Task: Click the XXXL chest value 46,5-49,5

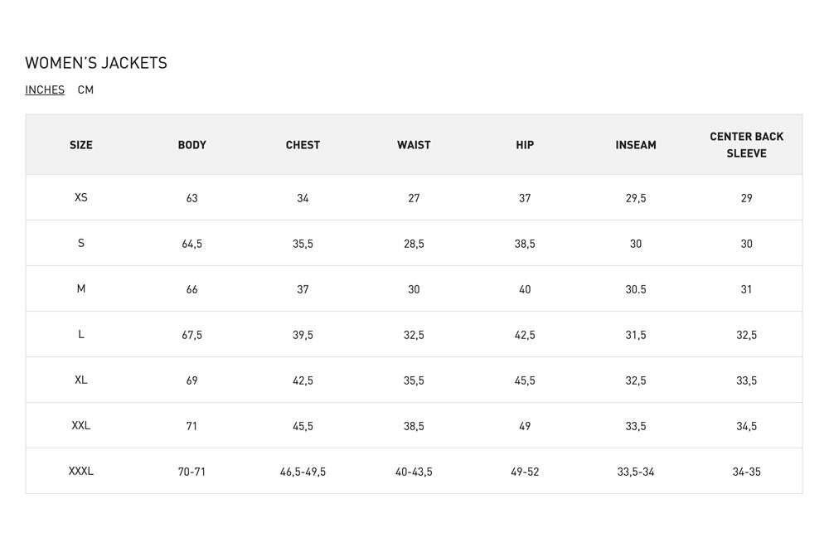Action: point(303,472)
